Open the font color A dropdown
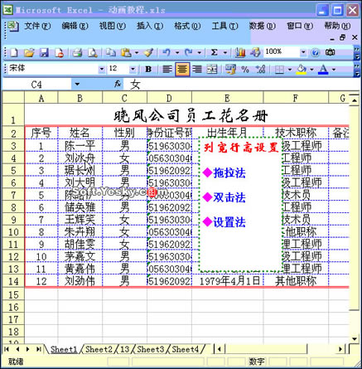This screenshot has width=362, height=369. click(x=334, y=69)
